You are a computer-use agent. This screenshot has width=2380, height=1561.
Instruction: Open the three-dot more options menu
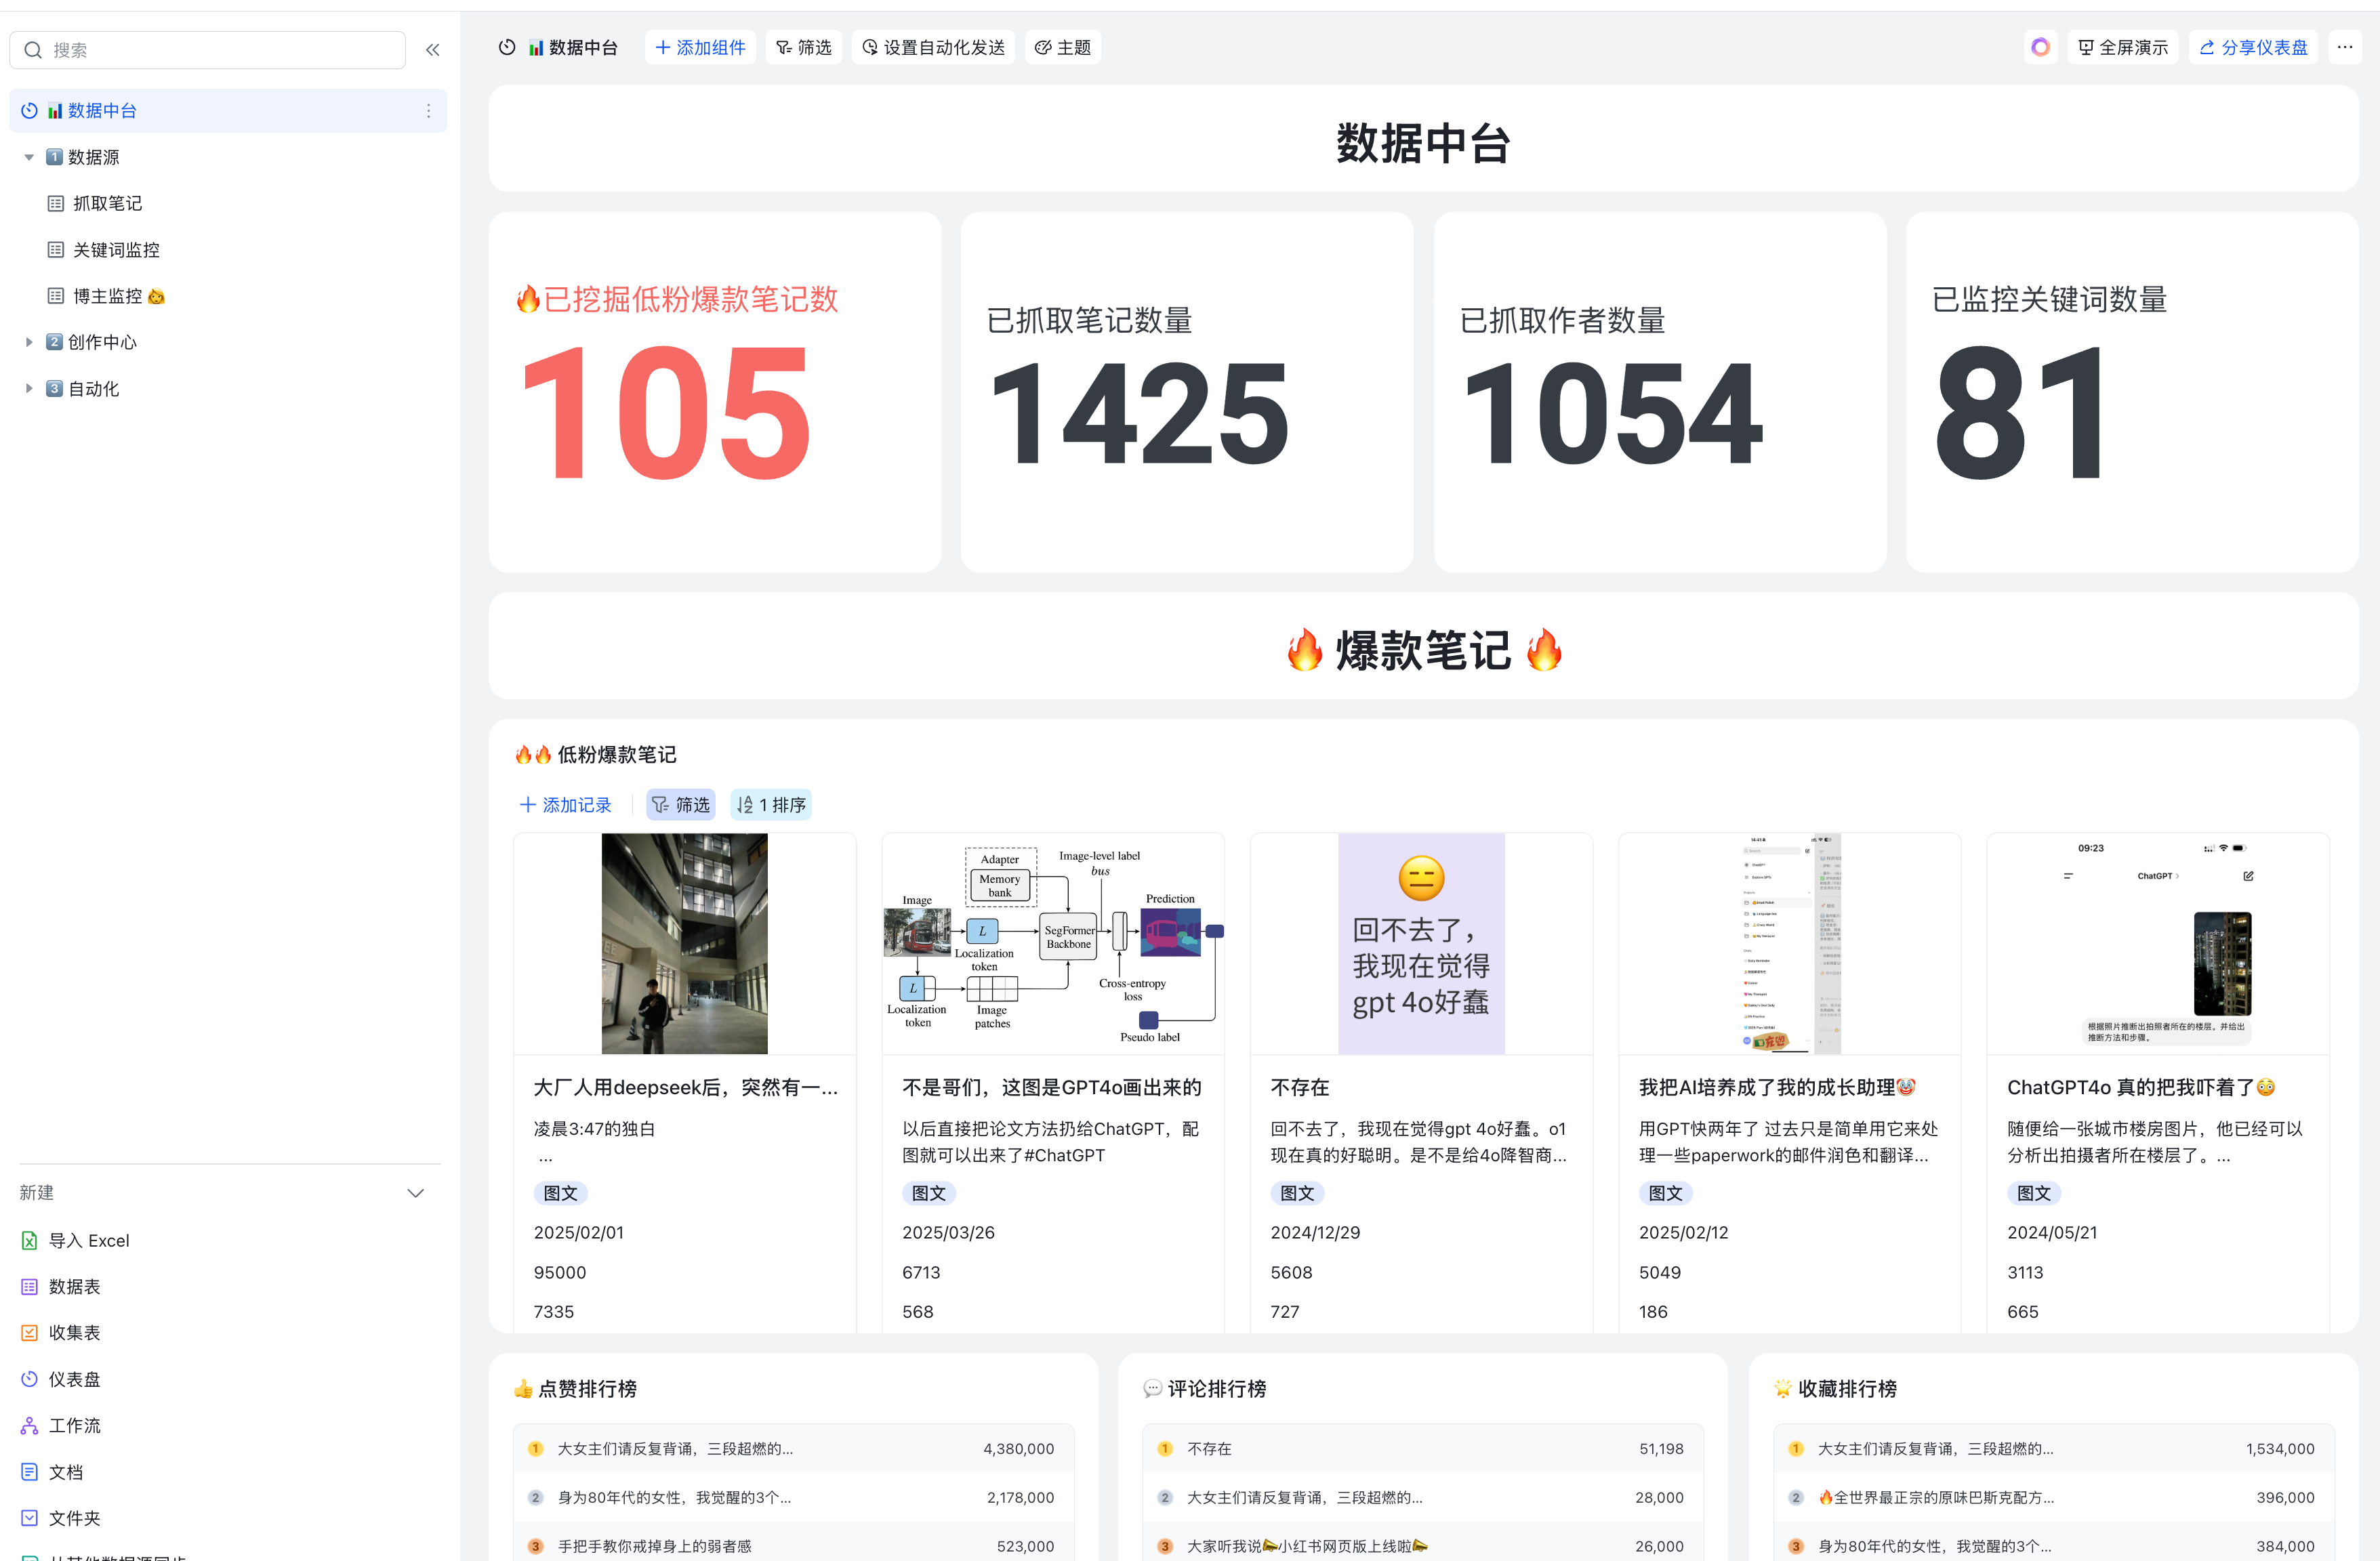click(x=2344, y=47)
